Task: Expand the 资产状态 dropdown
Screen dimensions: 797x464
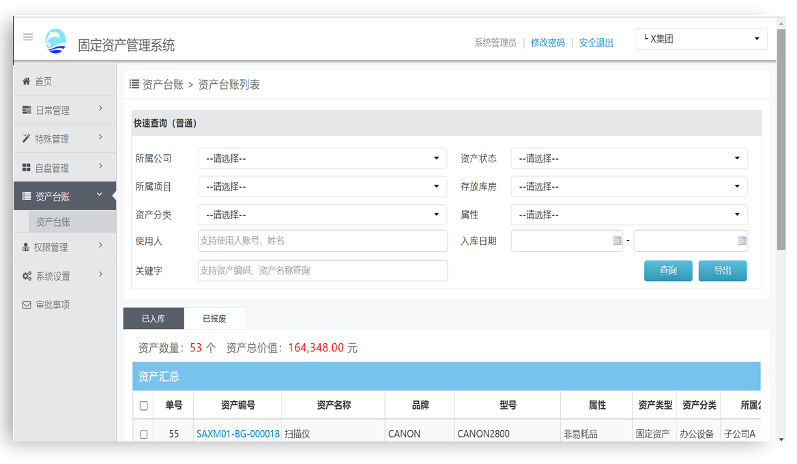Action: coord(628,158)
